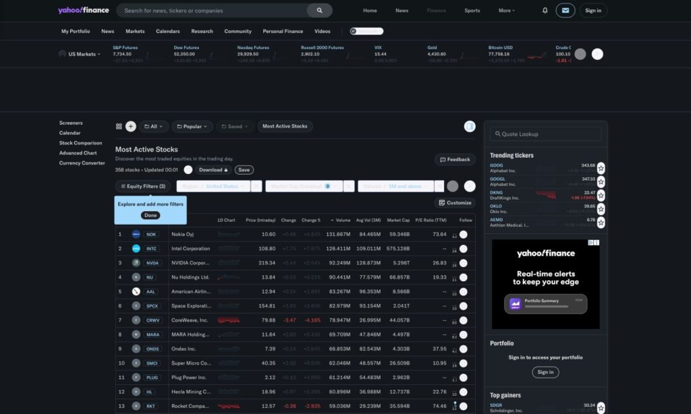Screen dimensions: 691x414
Task: Star the GOOGL trending ticker
Action: pos(601,182)
